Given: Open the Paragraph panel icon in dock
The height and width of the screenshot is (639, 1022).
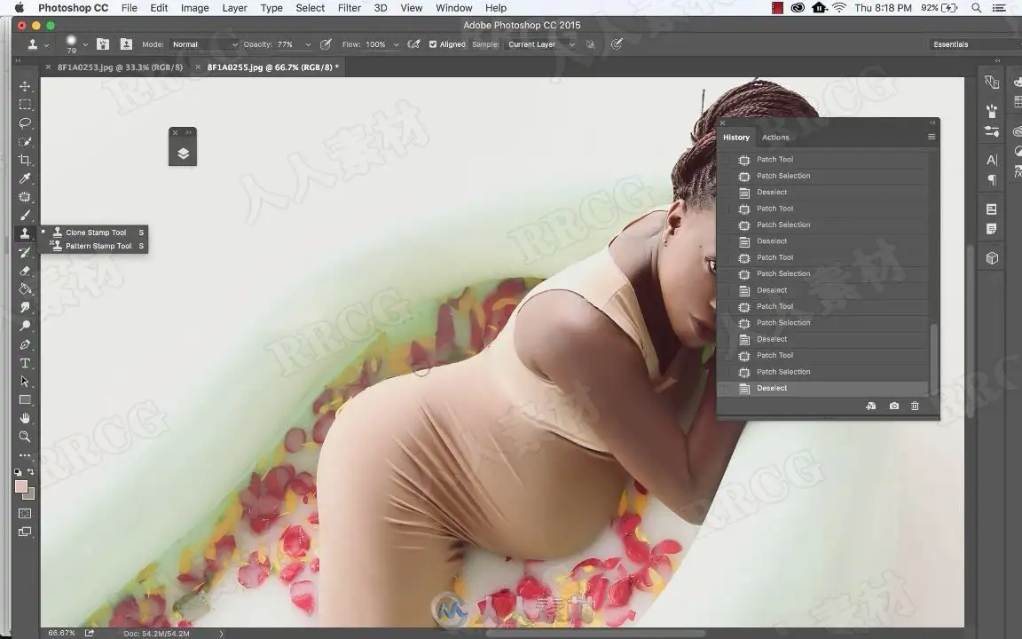Looking at the screenshot, I should coord(991,179).
